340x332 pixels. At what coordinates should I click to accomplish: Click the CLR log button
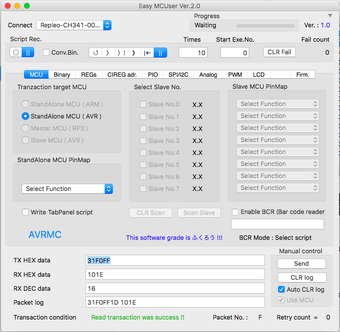302,277
